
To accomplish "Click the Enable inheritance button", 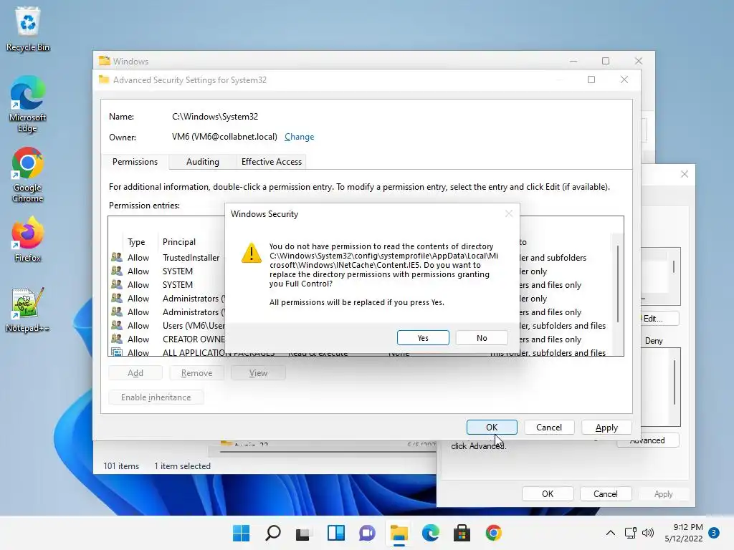I will (156, 397).
